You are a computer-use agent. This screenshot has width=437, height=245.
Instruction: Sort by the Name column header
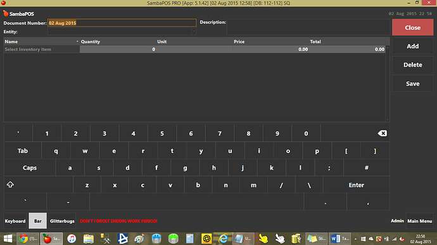42,42
